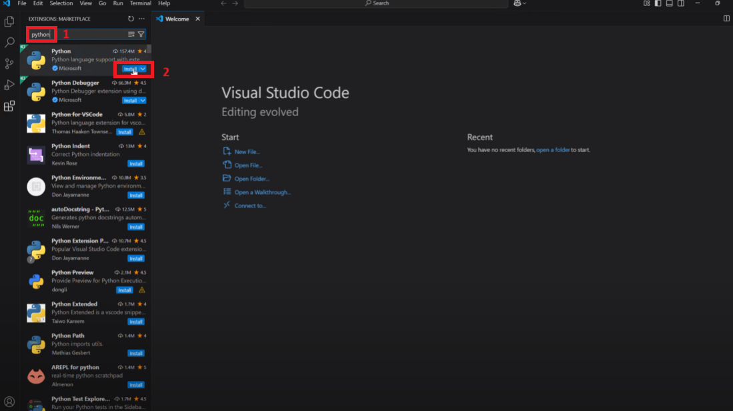Close the Welcome tab
The width and height of the screenshot is (733, 411).
coord(197,19)
